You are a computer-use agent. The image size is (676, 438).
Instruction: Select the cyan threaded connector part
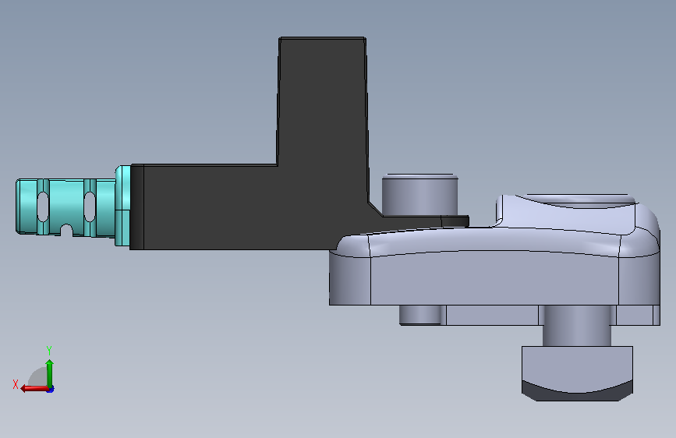[65, 207]
